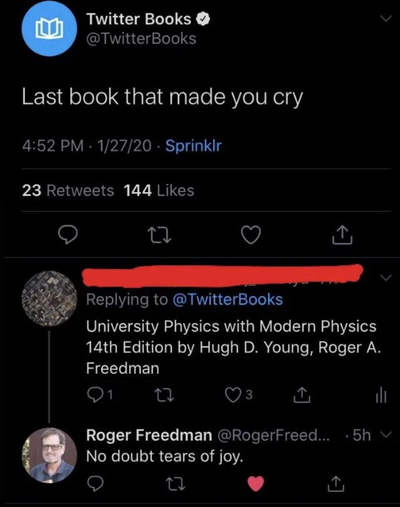Like the University Physics reply
Viewport: 400px width, 507px height.
point(233,395)
